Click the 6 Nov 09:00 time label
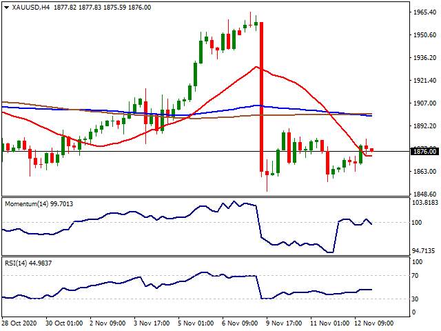Screen dimensions: 441x331 (240, 323)
